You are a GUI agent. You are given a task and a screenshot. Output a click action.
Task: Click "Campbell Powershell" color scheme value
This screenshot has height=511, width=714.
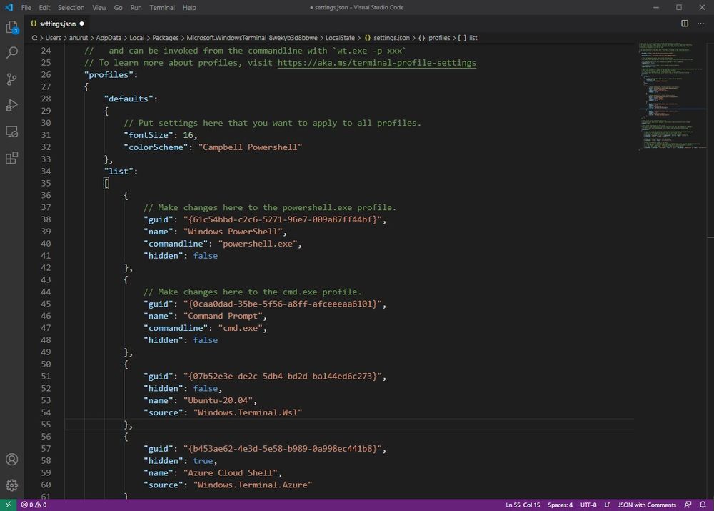click(x=250, y=147)
